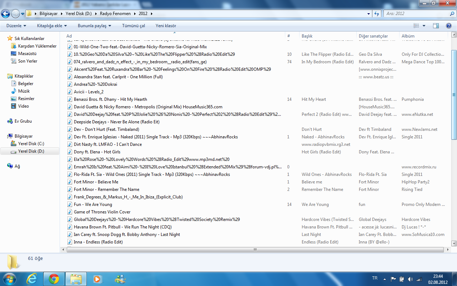
Task: Open Google Chrome from taskbar
Action: click(54, 279)
